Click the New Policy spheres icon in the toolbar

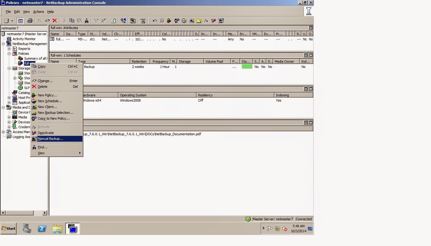click(169, 20)
